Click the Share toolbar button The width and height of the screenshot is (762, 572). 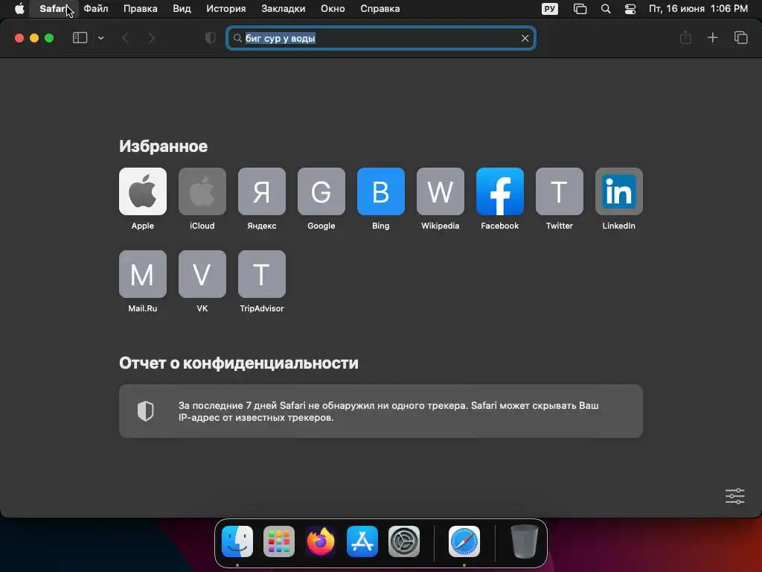click(685, 38)
